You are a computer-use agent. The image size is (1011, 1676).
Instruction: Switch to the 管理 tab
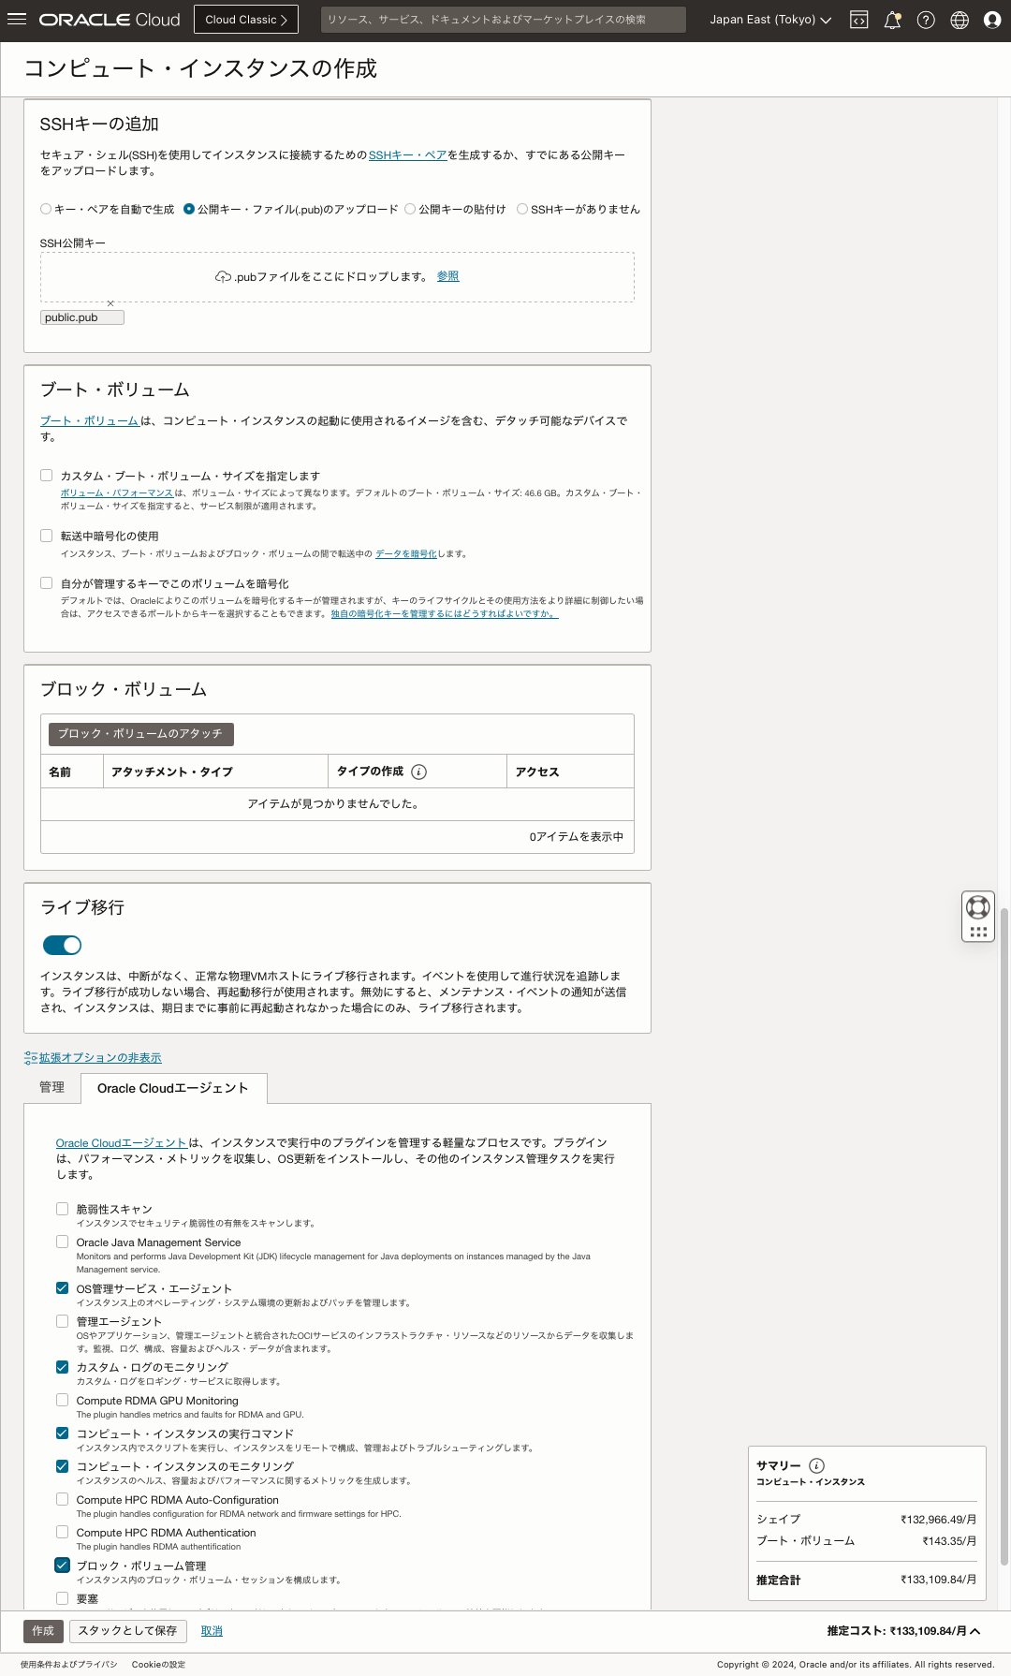(x=52, y=1088)
